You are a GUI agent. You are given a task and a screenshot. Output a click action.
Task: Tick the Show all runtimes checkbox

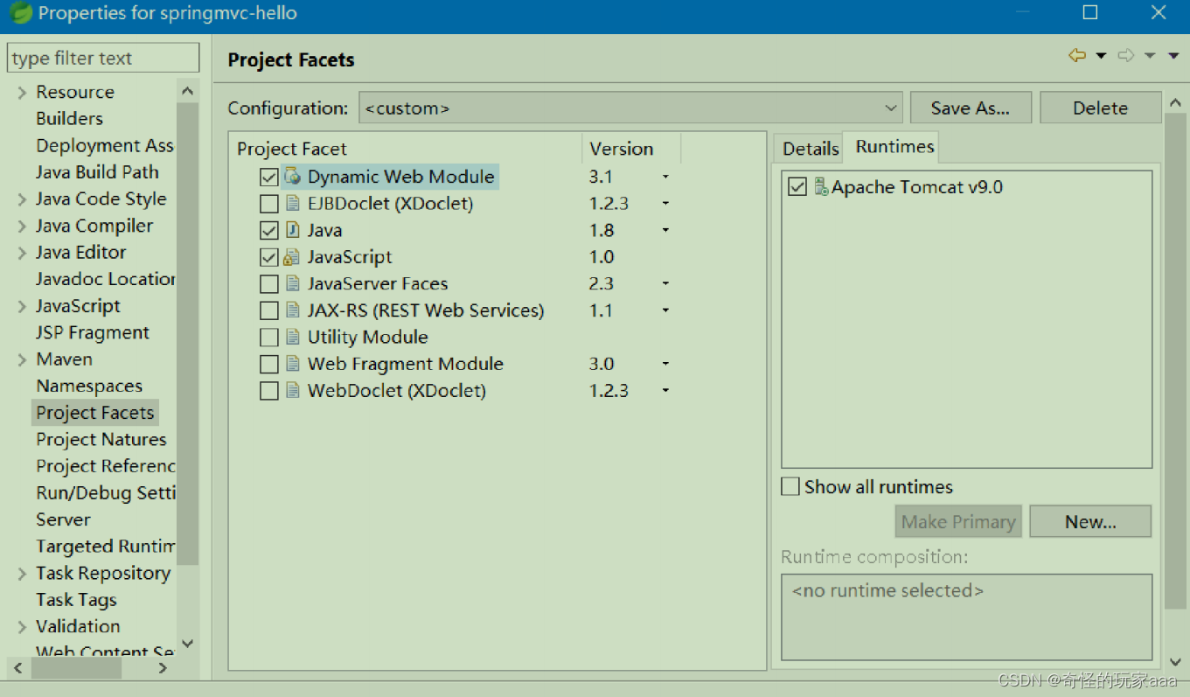790,487
